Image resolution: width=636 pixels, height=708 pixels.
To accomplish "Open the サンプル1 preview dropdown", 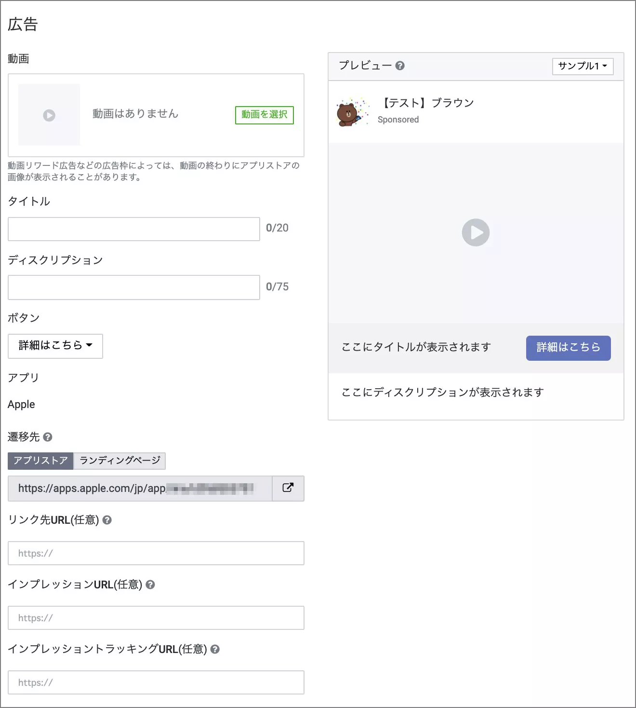I will pyautogui.click(x=583, y=66).
